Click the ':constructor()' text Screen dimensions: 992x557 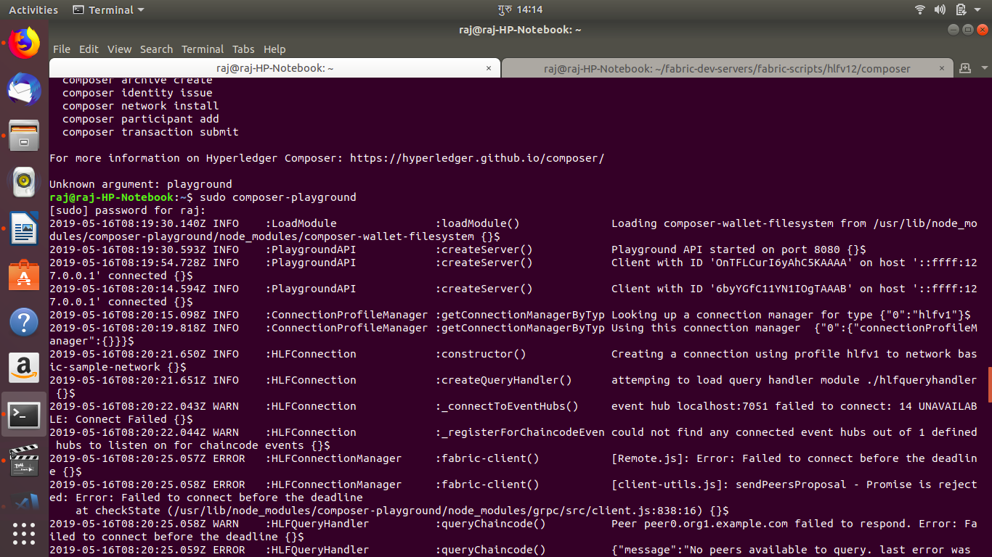481,354
